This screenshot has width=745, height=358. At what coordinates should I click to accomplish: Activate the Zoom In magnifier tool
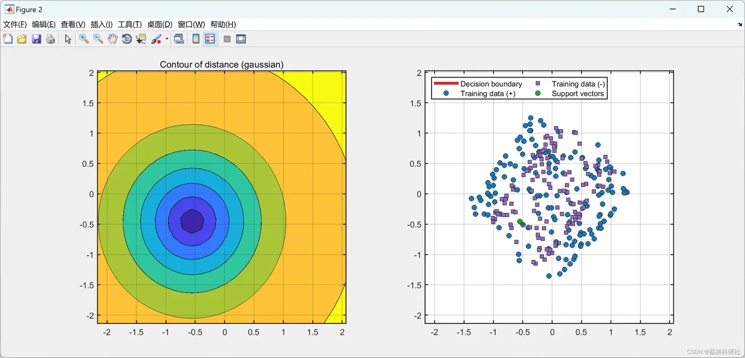84,39
